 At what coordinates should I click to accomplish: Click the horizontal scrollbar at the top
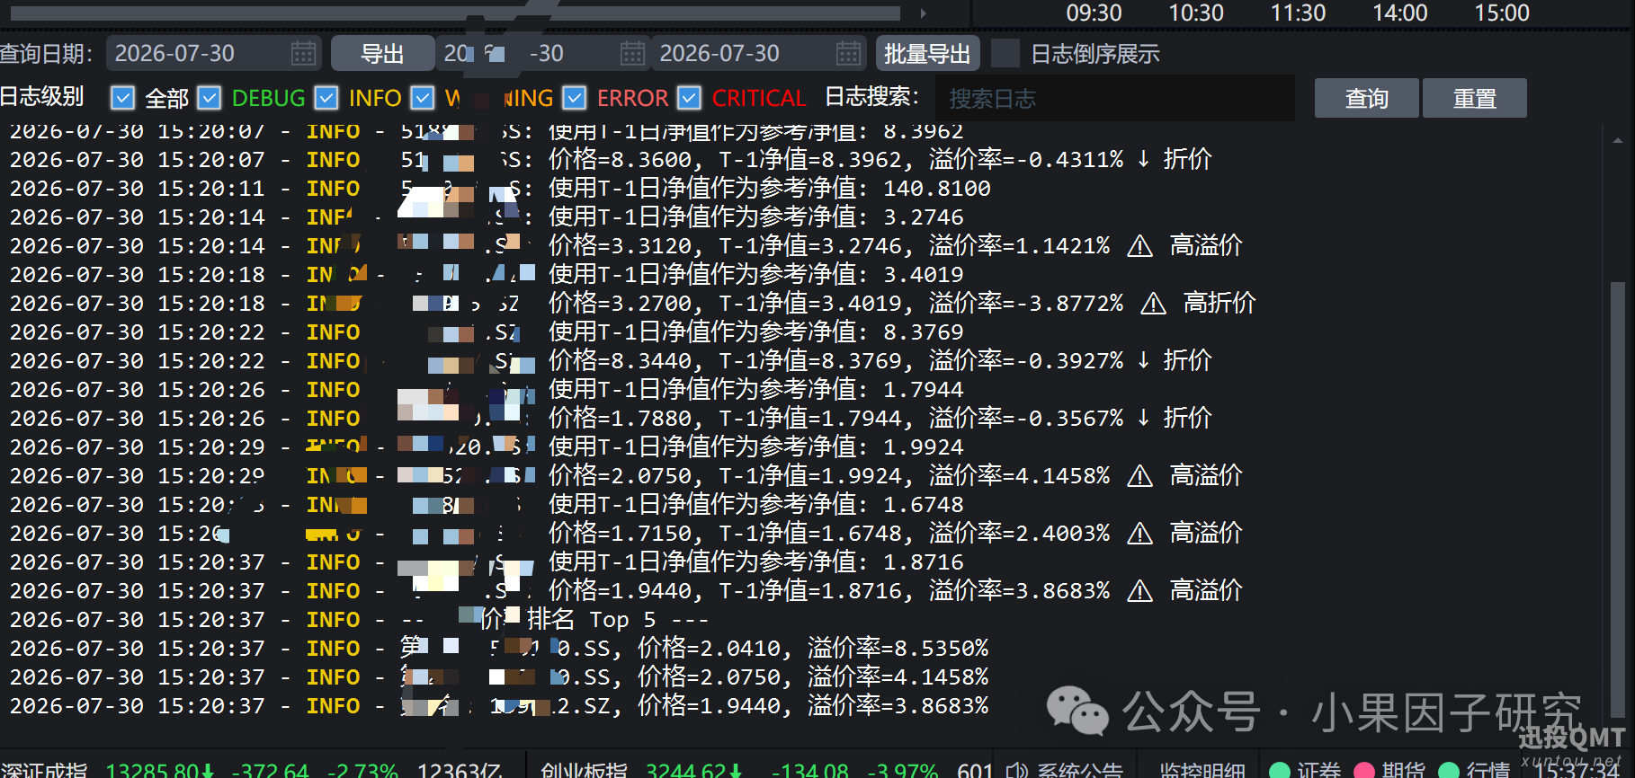point(455,13)
